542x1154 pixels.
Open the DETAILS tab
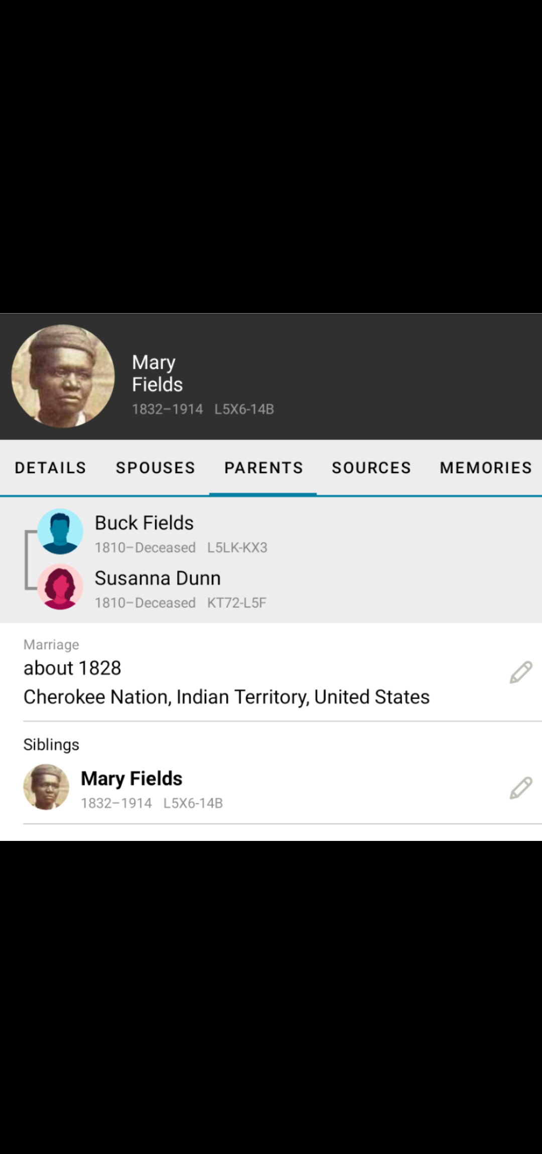[x=50, y=468]
